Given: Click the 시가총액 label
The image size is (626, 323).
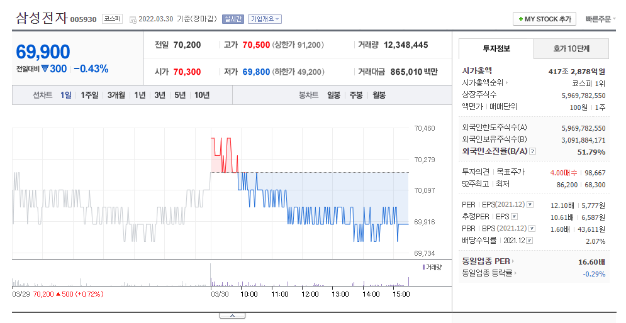Looking at the screenshot, I should (477, 71).
